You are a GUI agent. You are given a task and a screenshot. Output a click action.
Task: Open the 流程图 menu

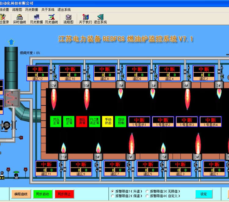17,10
